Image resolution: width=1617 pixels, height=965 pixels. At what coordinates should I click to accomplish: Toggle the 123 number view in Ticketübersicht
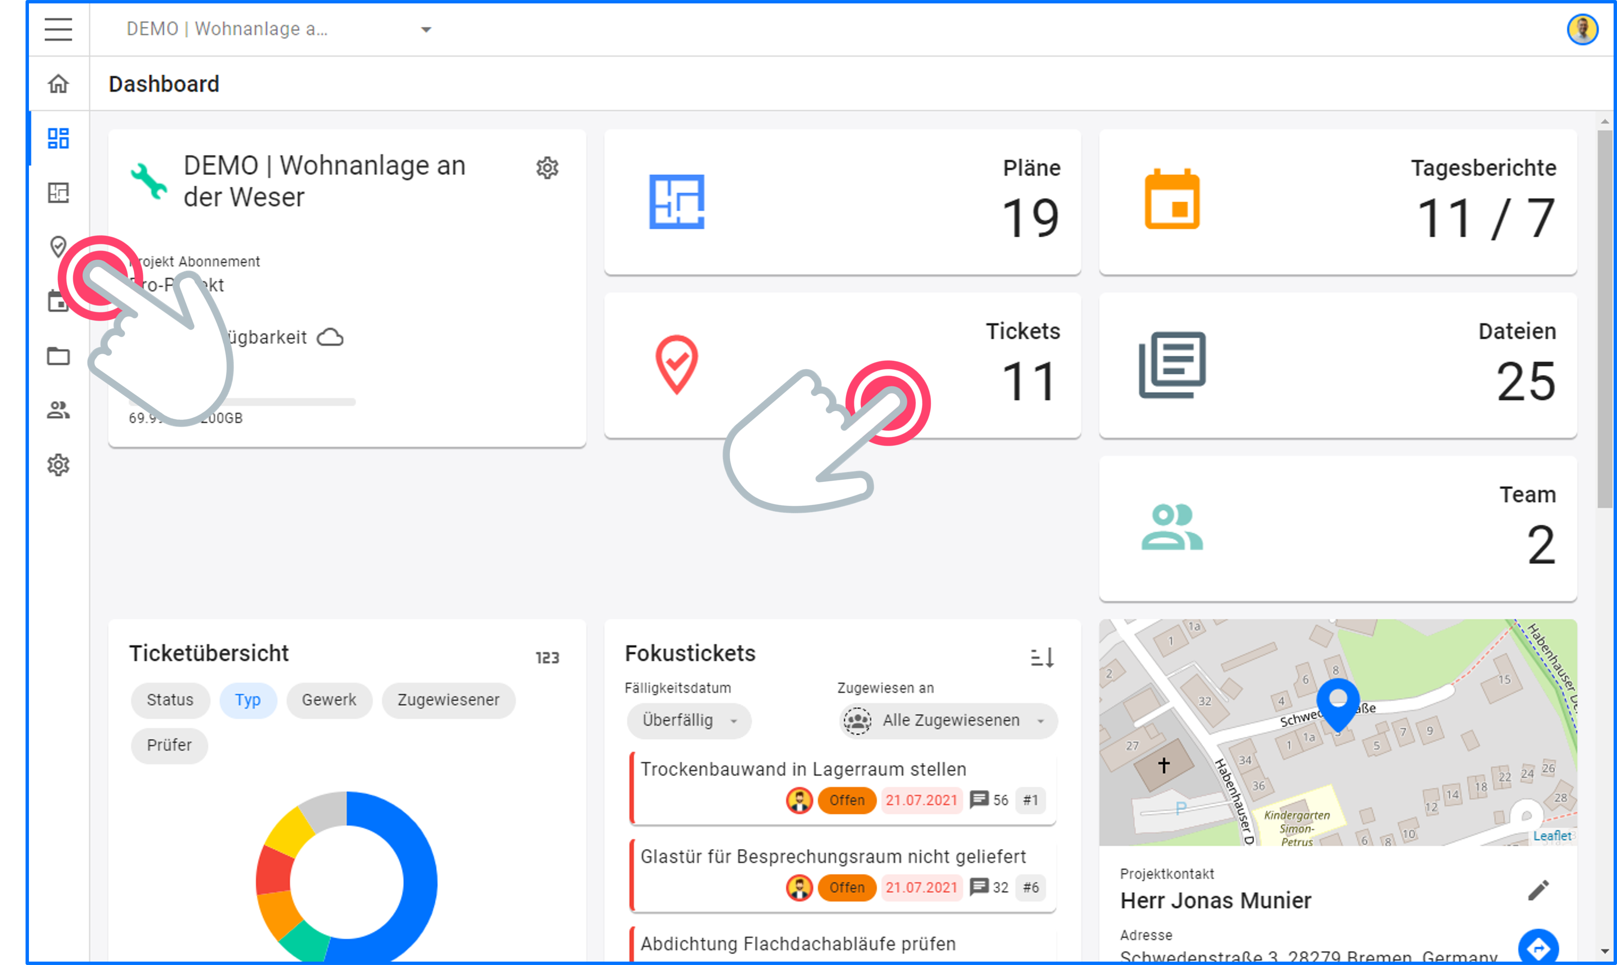click(547, 658)
